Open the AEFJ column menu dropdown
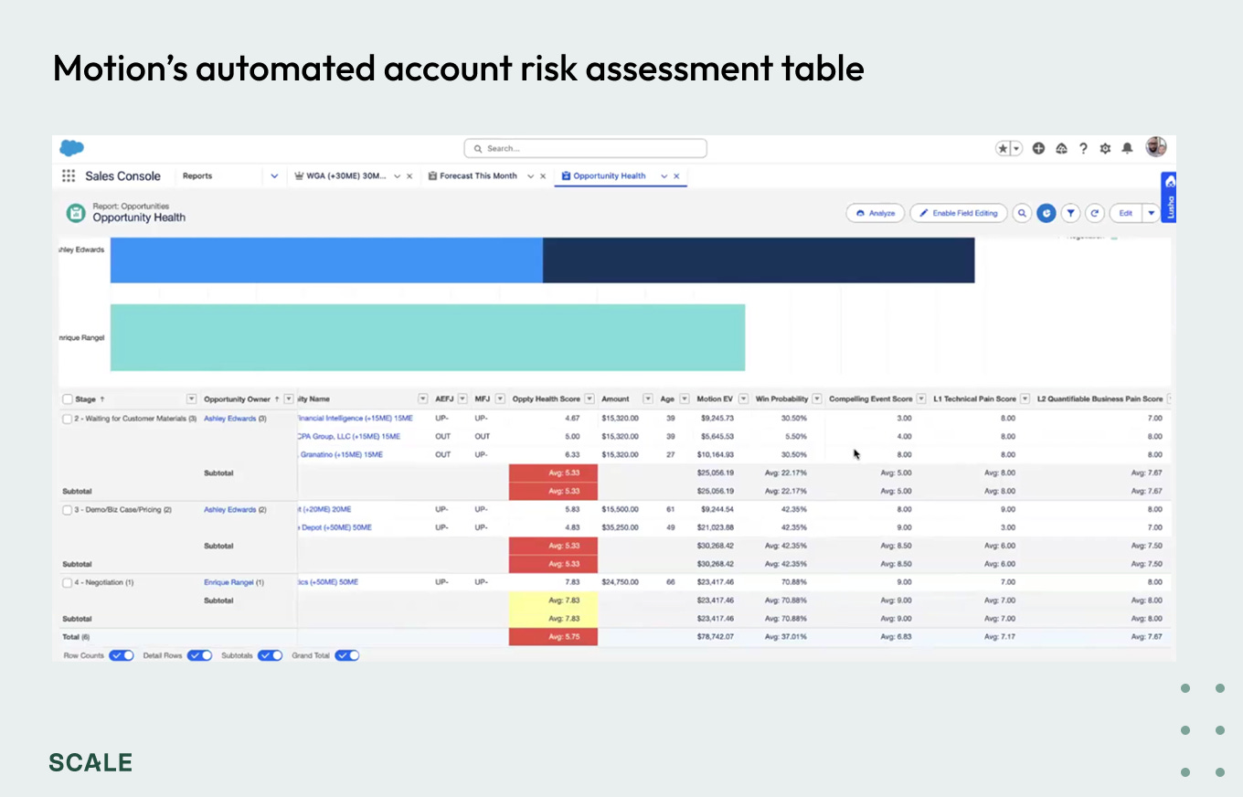This screenshot has height=797, width=1243. [462, 399]
